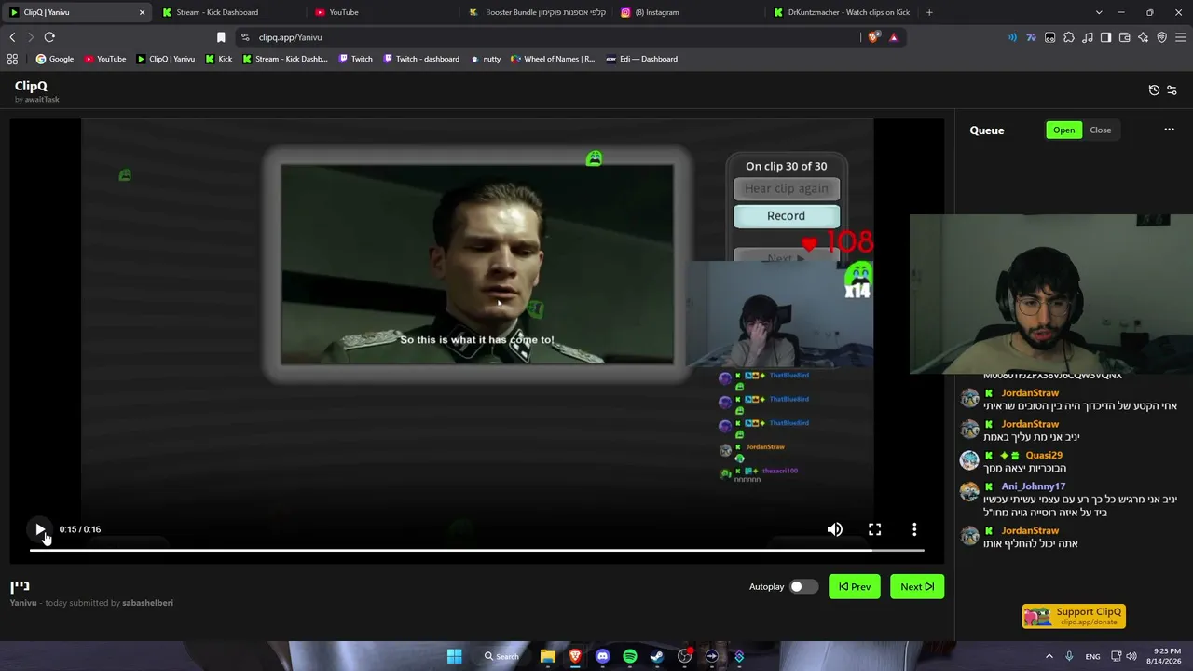Open the Brave Wallet icon
Image resolution: width=1193 pixels, height=671 pixels.
coord(1124,37)
